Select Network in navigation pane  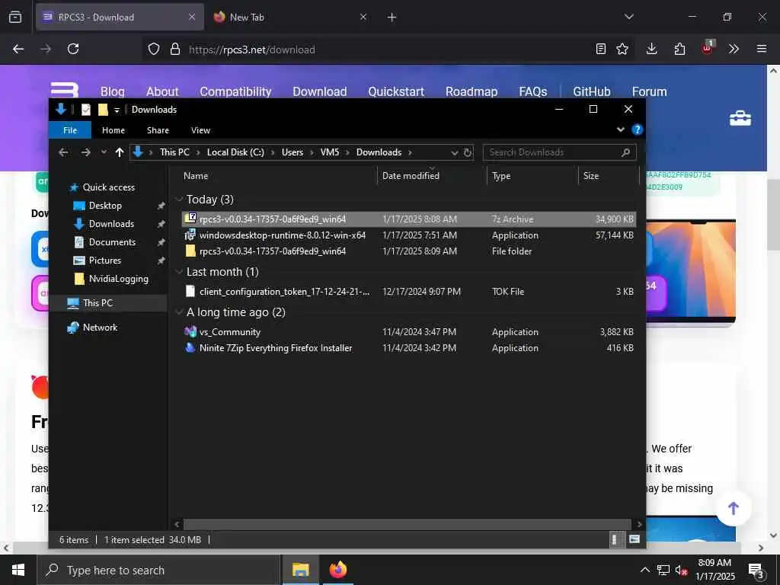(x=100, y=328)
